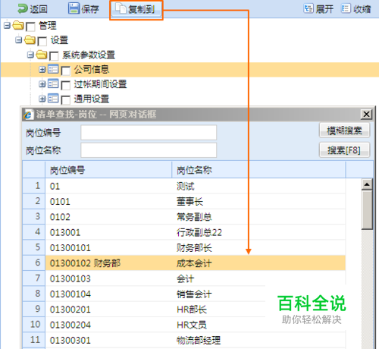Collapse the 设置 folder node
The width and height of the screenshot is (379, 349).
[x=18, y=40]
